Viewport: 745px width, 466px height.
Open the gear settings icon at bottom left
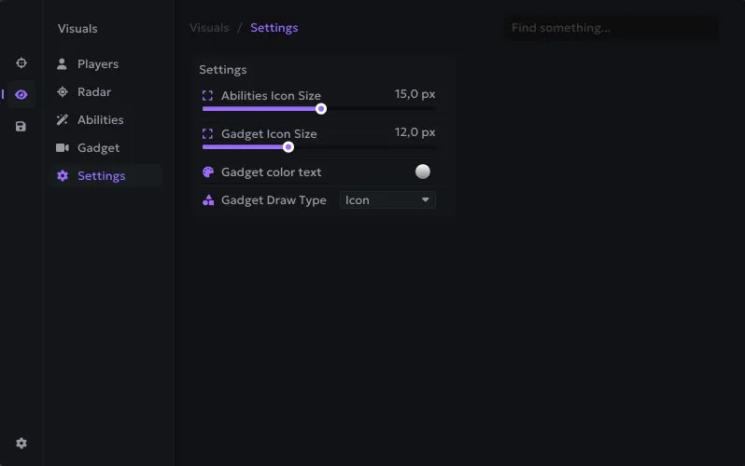coord(21,444)
